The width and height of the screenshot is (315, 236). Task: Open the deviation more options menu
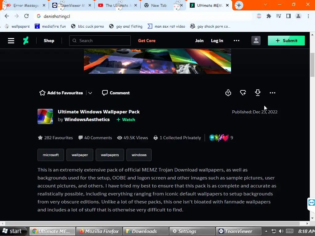(x=273, y=93)
